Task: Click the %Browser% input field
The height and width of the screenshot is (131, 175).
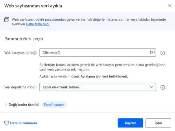Action: click(94, 53)
